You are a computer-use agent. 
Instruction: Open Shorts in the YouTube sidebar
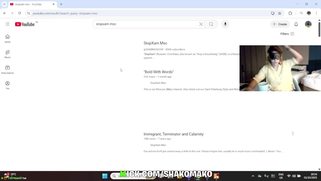tap(8, 54)
